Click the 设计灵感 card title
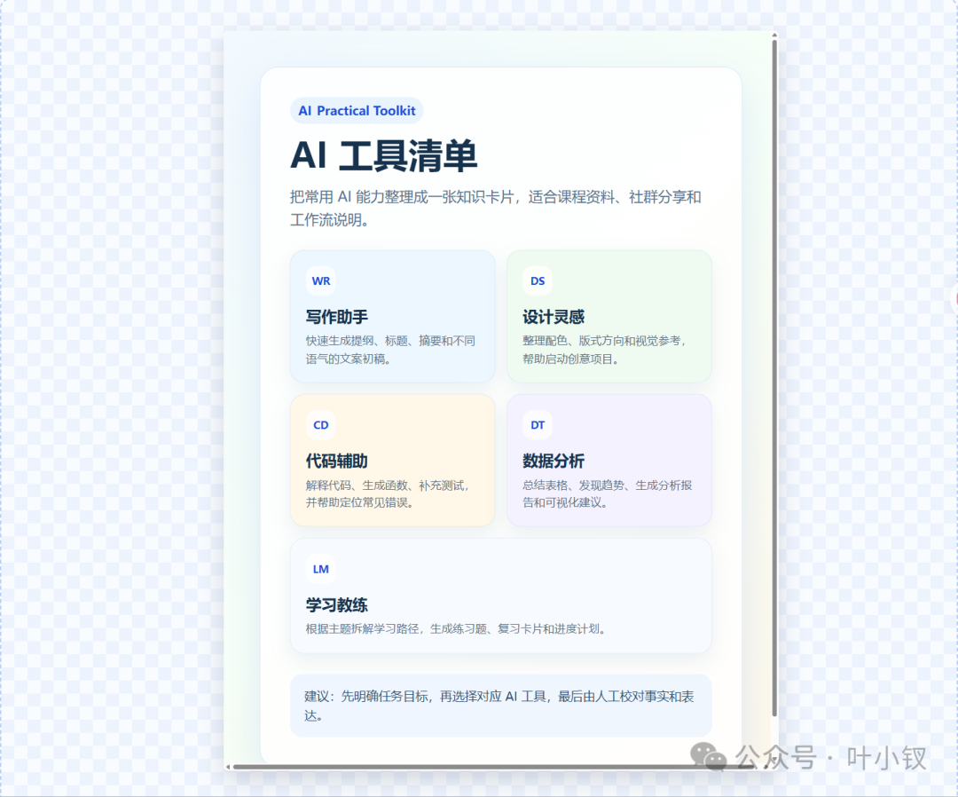This screenshot has height=797, width=958. coord(554,317)
